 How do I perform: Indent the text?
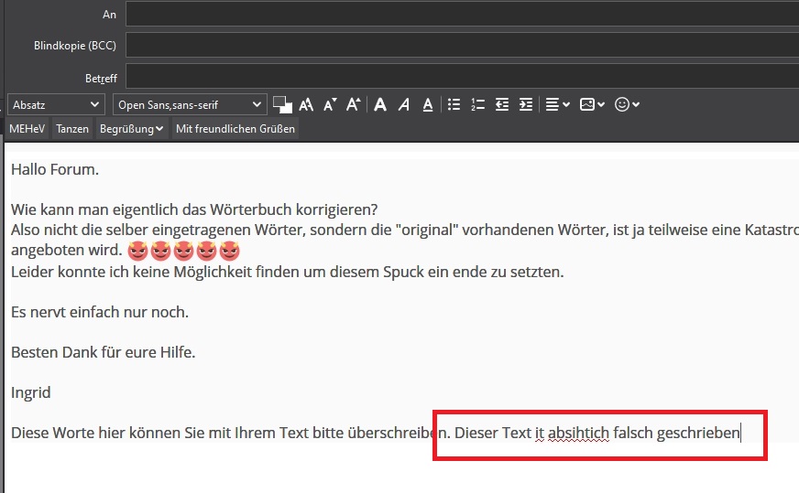pyautogui.click(x=526, y=105)
